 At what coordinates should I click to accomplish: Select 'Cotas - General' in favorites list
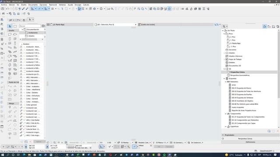pyautogui.click(x=32, y=99)
